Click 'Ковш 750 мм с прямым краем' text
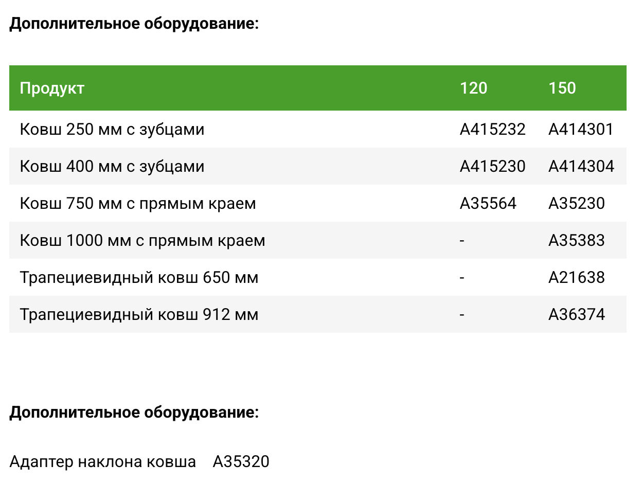 coord(137,203)
